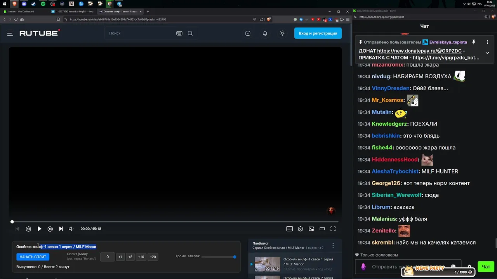This screenshot has width=497, height=279.
Task: Rewind video 10 seconds
Action: pyautogui.click(x=28, y=229)
